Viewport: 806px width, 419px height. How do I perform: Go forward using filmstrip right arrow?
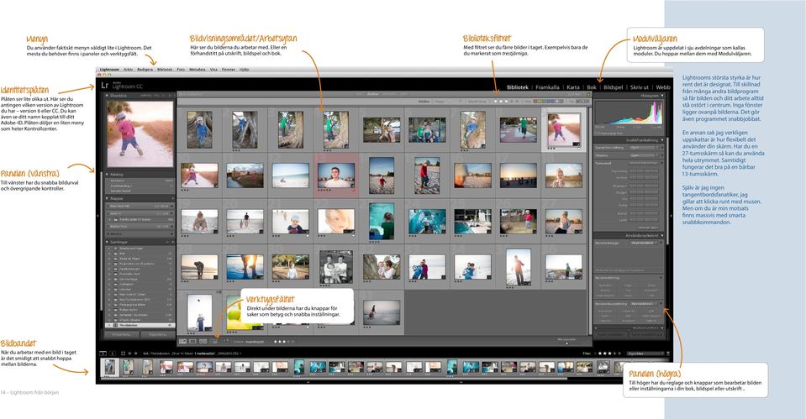pyautogui.click(x=135, y=354)
